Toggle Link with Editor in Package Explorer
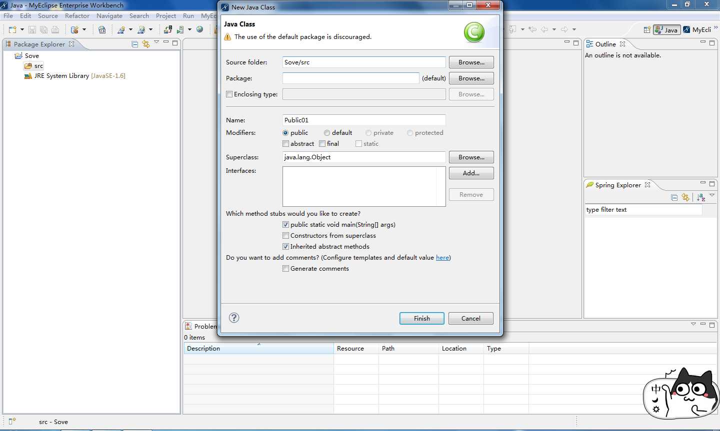This screenshot has width=720, height=431. (x=146, y=44)
